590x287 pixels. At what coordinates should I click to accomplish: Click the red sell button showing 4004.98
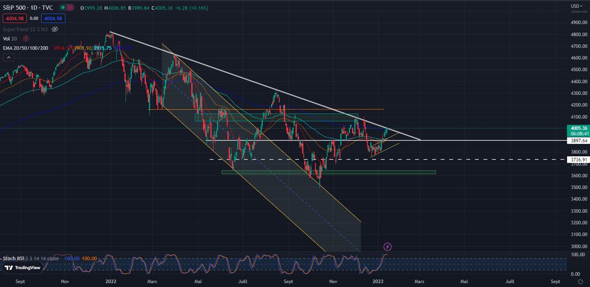(14, 18)
